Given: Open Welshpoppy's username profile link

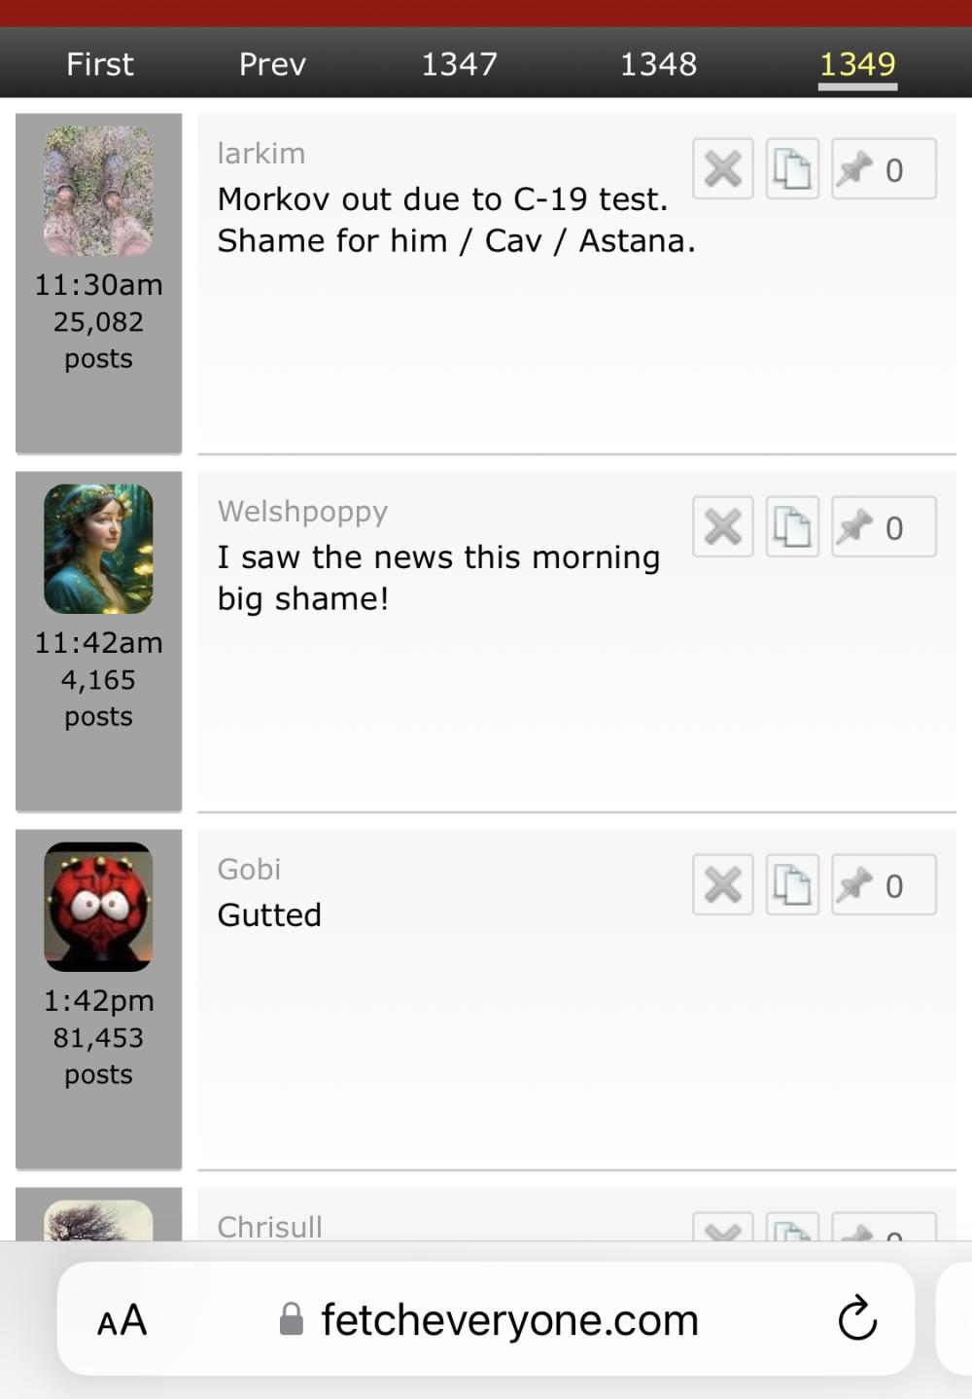Looking at the screenshot, I should tap(302, 512).
